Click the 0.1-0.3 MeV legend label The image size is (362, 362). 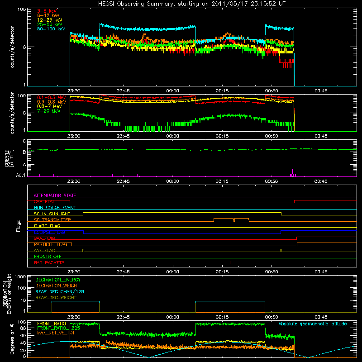[52, 97]
